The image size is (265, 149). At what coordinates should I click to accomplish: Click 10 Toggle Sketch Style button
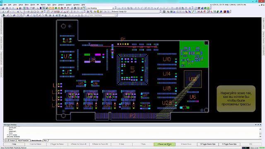[208, 144]
